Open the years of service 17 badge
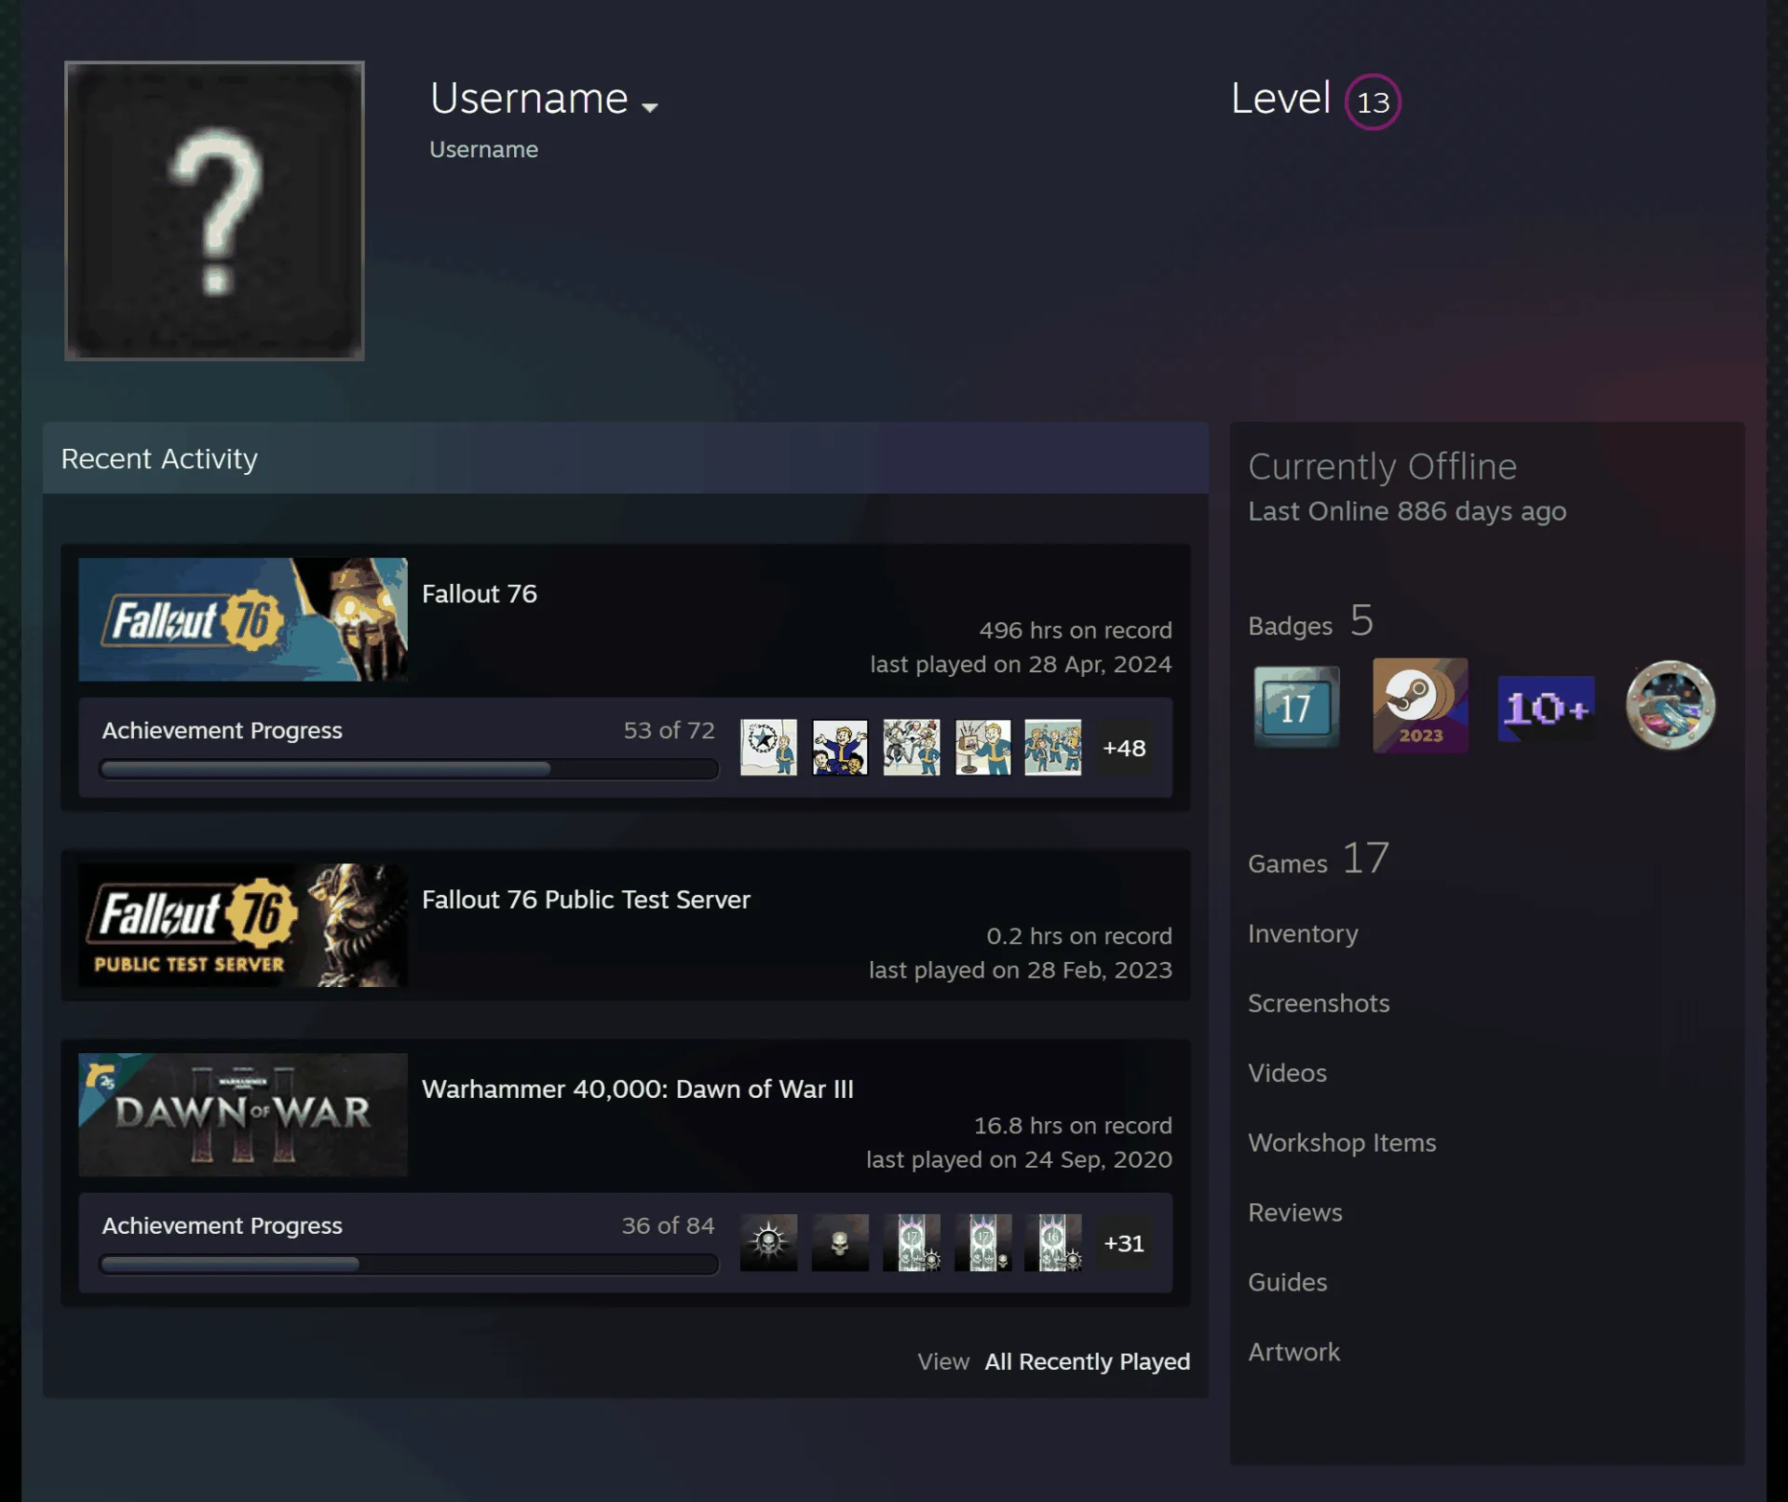 coord(1296,707)
